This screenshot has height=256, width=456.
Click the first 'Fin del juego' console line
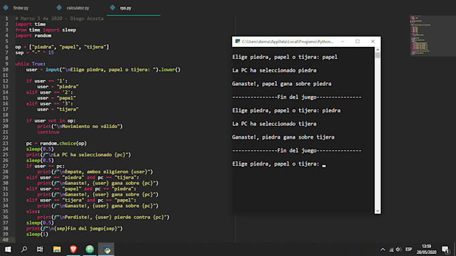pos(296,97)
